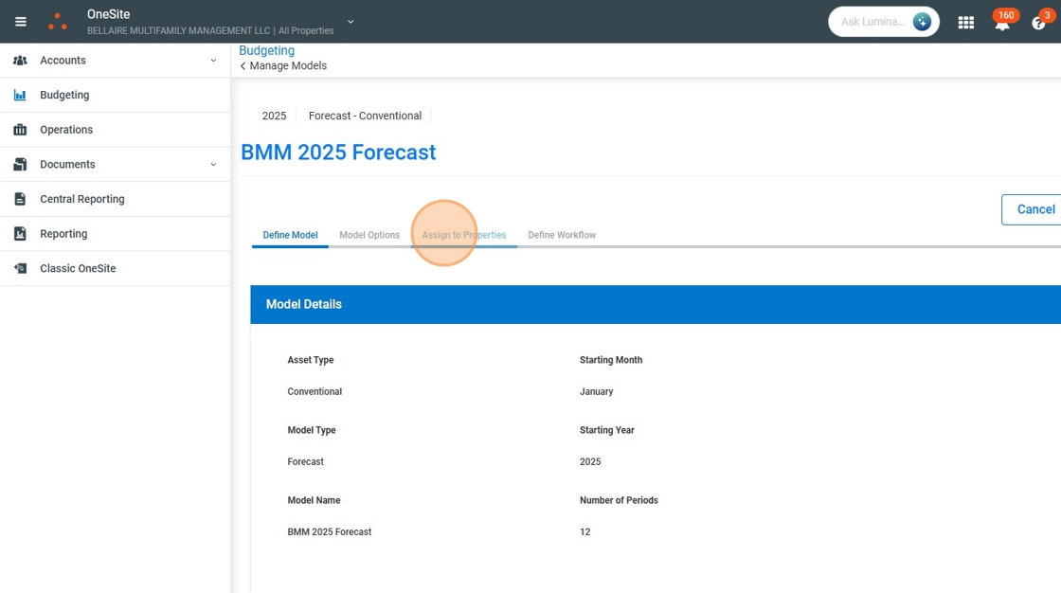Open the help icon with 3 badge
Image resolution: width=1061 pixels, height=593 pixels.
[1040, 21]
